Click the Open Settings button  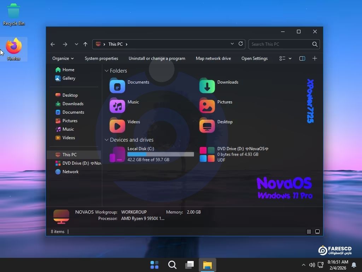[254, 58]
